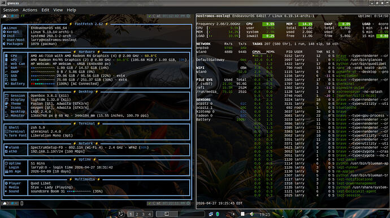The image size is (390, 218).
Task: Open the Edit menu
Action: (45, 10)
